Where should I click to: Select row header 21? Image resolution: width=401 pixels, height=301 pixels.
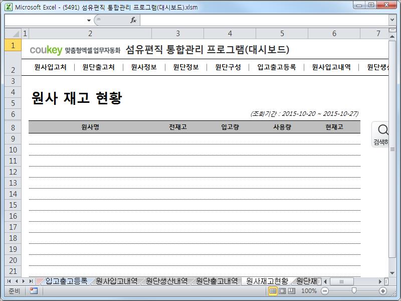(x=13, y=271)
